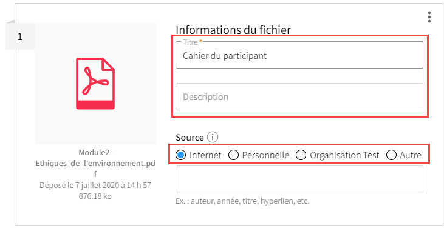The image size is (444, 234).
Task: Click the Source section label
Action: coord(190,138)
